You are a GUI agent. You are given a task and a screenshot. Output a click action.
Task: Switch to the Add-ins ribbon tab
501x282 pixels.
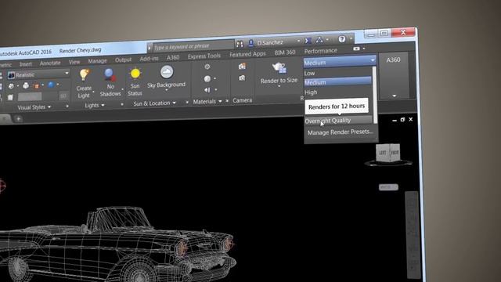[x=150, y=59]
